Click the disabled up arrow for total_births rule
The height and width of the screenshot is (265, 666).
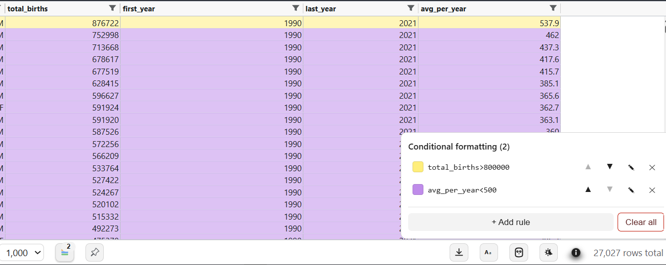588,167
